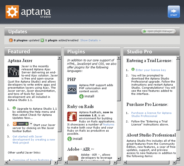
Task: Click the Aptana Studio gear logo
Action: (x=12, y=12)
